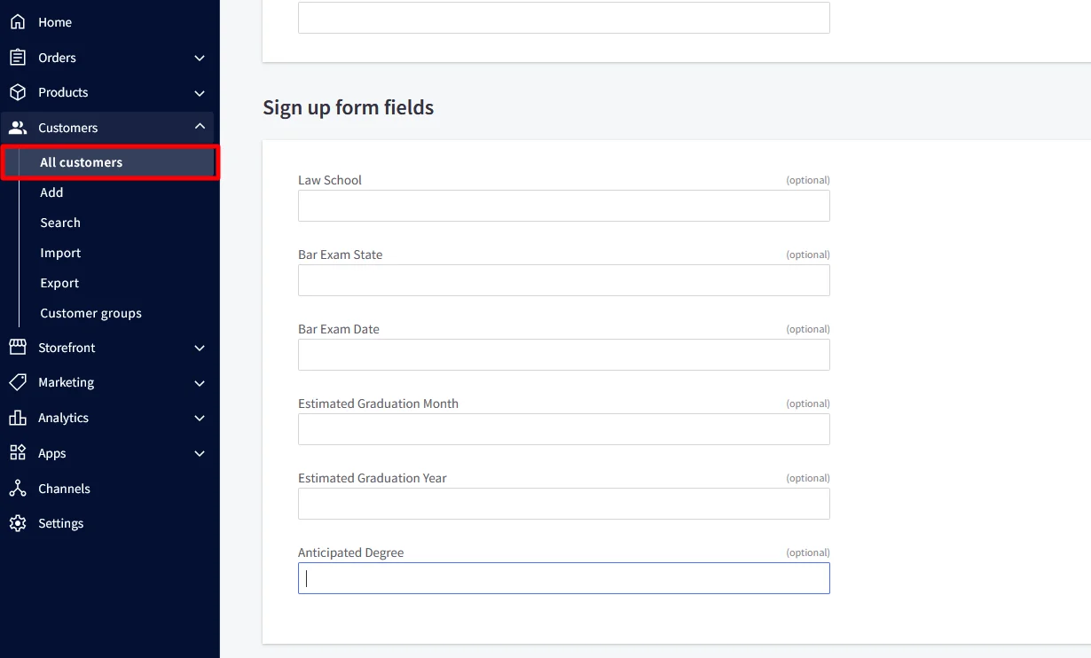Open the Settings gear icon
Screen dimensions: 1091x658
19,523
